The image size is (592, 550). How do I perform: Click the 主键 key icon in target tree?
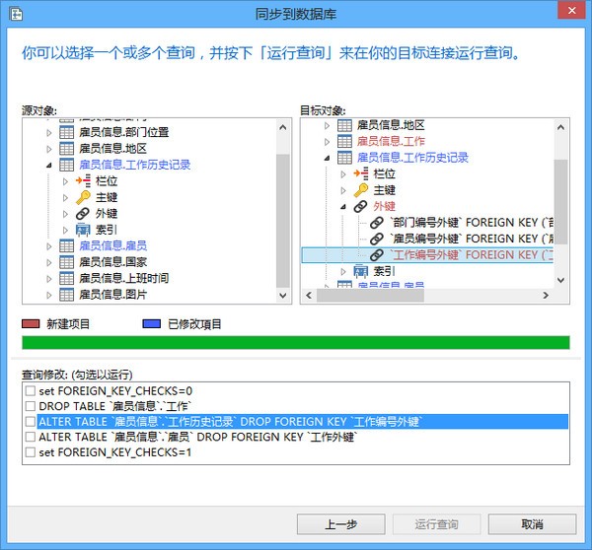click(x=361, y=190)
